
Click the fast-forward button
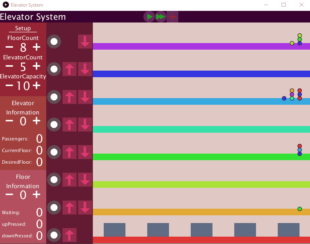point(161,17)
